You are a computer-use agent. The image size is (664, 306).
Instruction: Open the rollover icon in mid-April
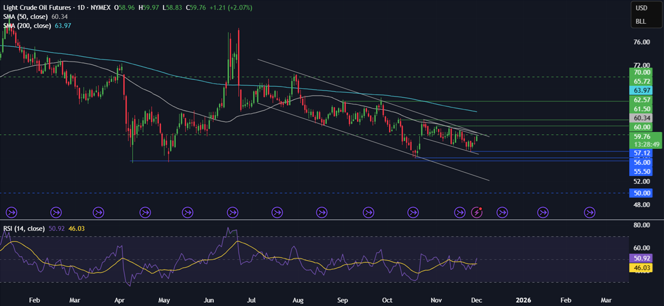145,213
